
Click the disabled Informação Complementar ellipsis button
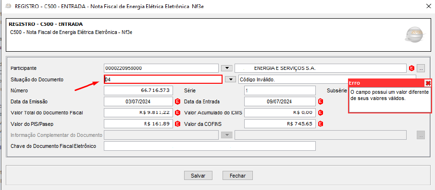[421, 135]
